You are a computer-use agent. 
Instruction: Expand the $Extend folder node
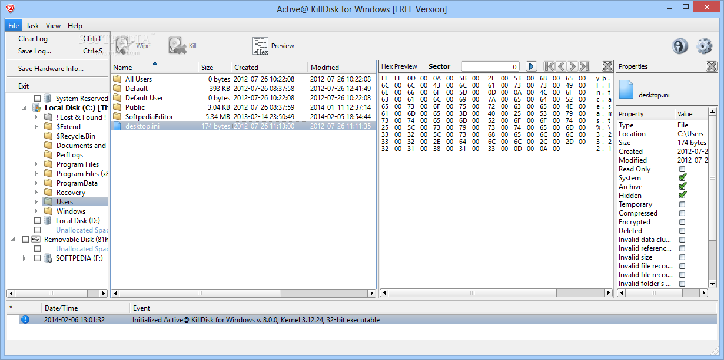(x=36, y=126)
